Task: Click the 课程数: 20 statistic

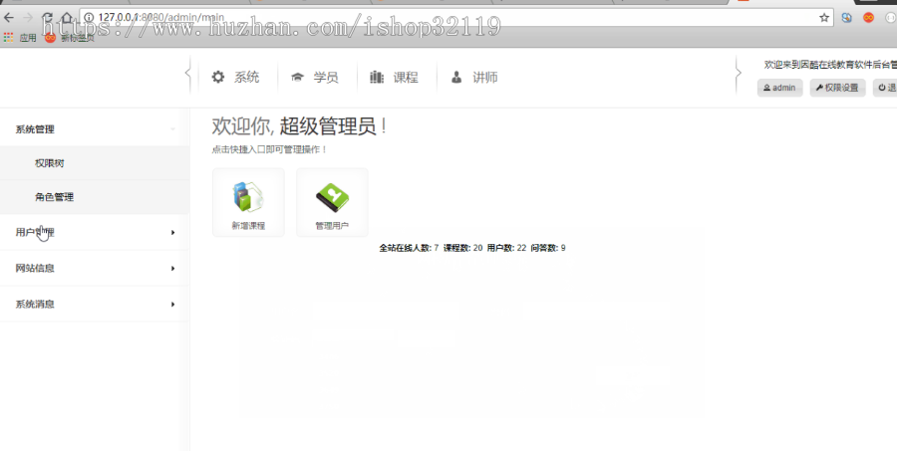Action: click(x=462, y=248)
